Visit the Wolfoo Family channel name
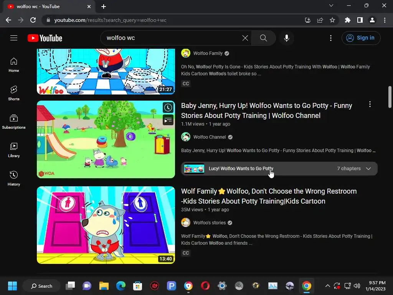393x295 pixels. [x=208, y=53]
